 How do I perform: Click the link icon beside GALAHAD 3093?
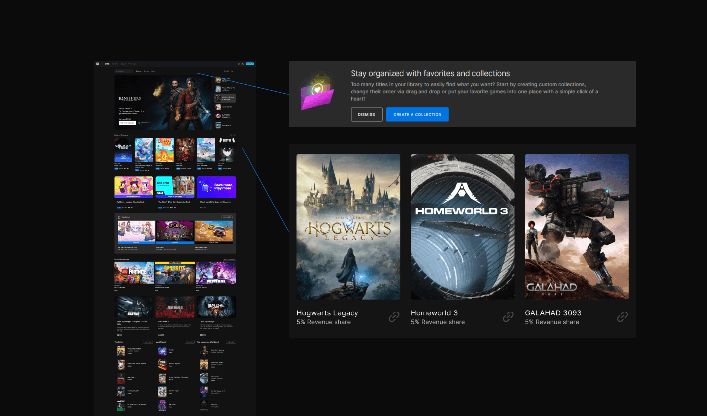pos(622,316)
